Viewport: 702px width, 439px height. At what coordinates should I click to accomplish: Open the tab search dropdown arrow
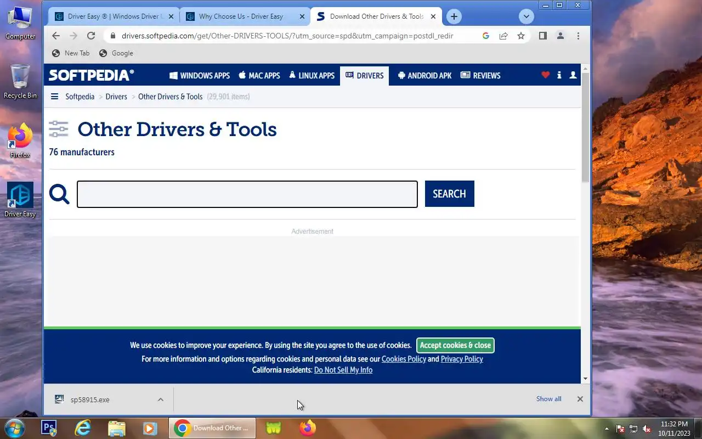(526, 16)
